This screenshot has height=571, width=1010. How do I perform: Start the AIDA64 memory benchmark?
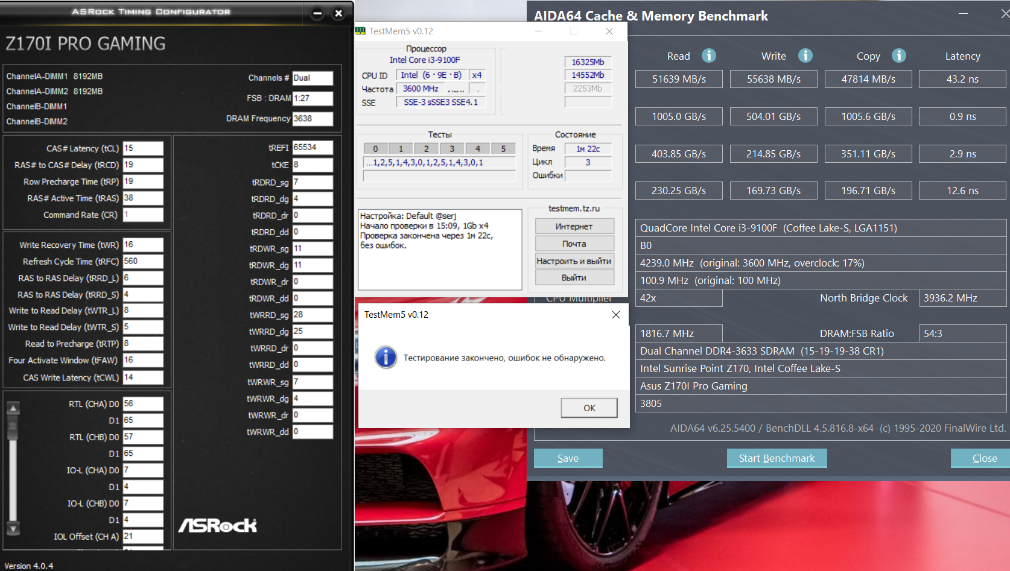tap(777, 458)
